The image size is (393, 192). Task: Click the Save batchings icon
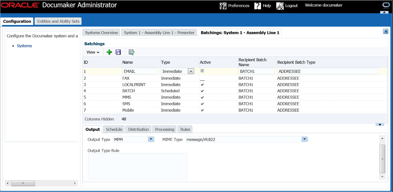tap(118, 52)
